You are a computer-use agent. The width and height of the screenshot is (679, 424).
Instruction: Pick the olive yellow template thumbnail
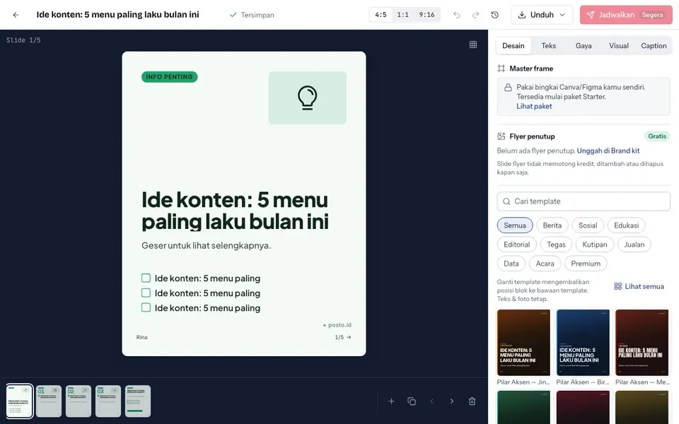pos(642,407)
